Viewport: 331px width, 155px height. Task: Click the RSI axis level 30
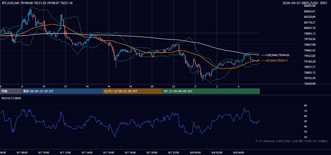306,132
